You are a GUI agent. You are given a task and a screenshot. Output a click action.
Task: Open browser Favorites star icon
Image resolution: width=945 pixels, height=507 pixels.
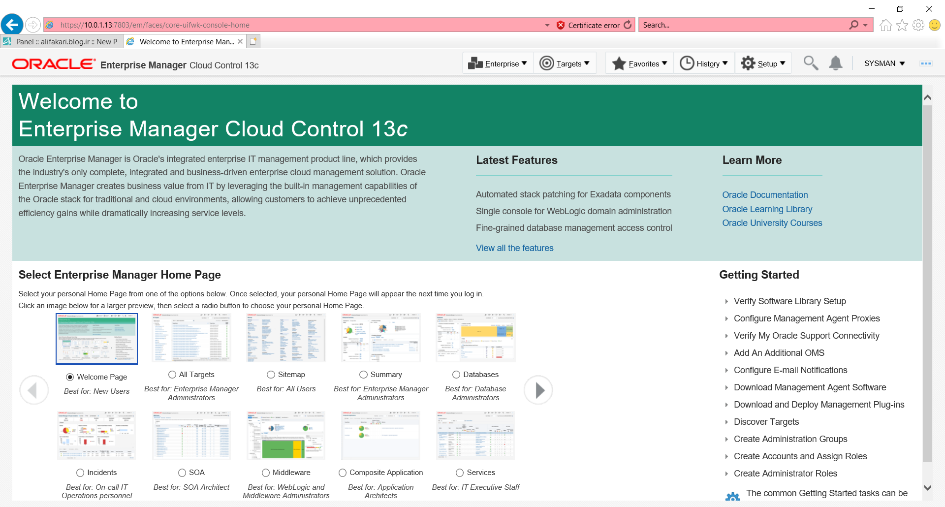(x=902, y=25)
